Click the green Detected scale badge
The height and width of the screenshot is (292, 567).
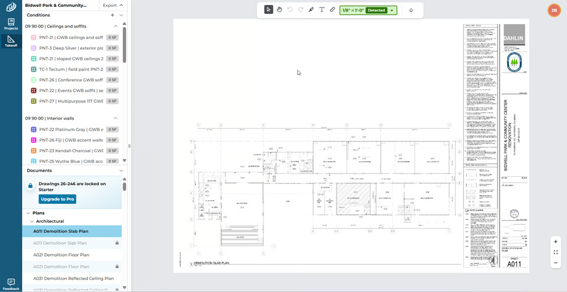click(377, 11)
